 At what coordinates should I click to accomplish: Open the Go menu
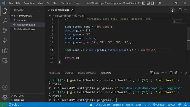coord(48,3)
